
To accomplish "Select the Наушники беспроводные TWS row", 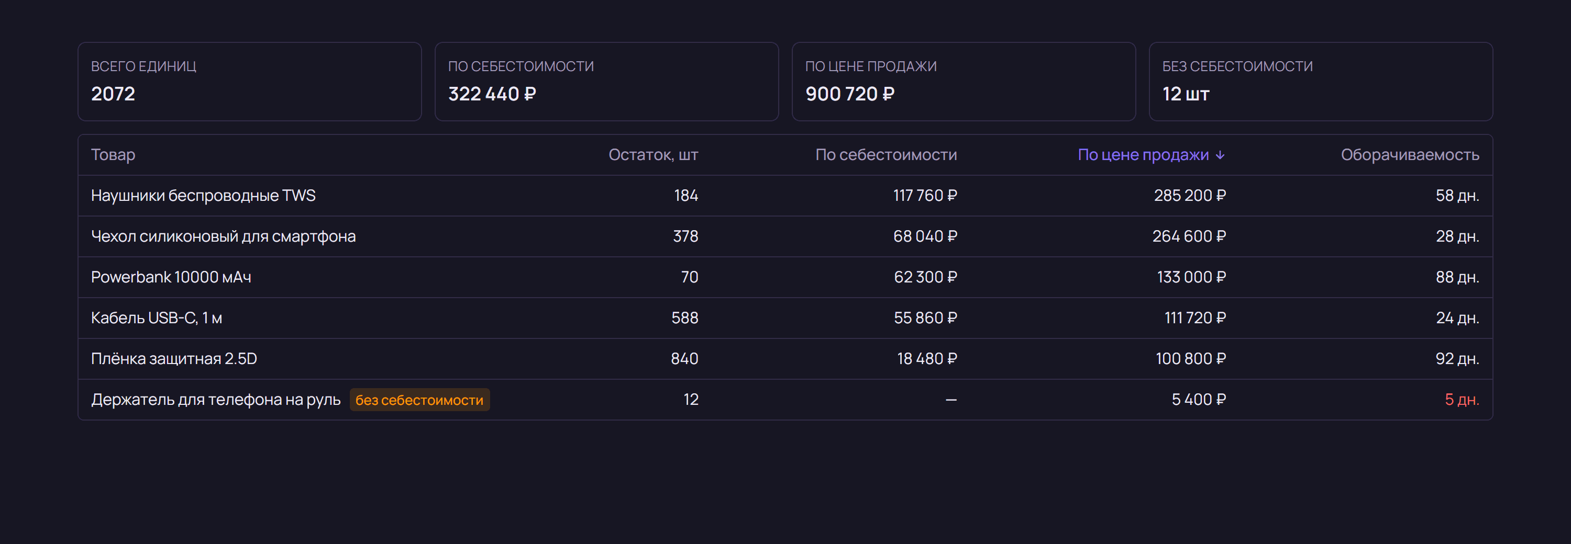I will pos(785,196).
